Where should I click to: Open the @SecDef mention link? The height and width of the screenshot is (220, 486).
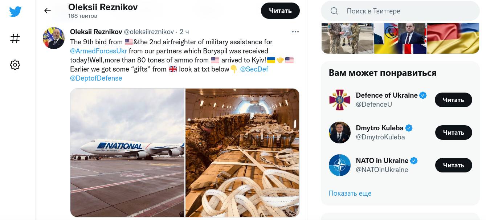(254, 69)
